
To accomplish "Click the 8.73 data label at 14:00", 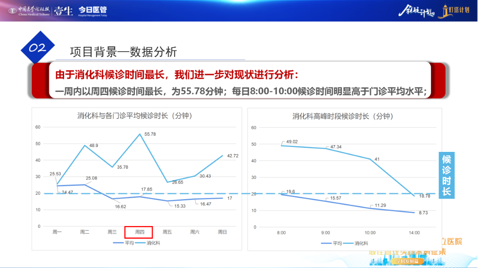I will (x=425, y=213).
